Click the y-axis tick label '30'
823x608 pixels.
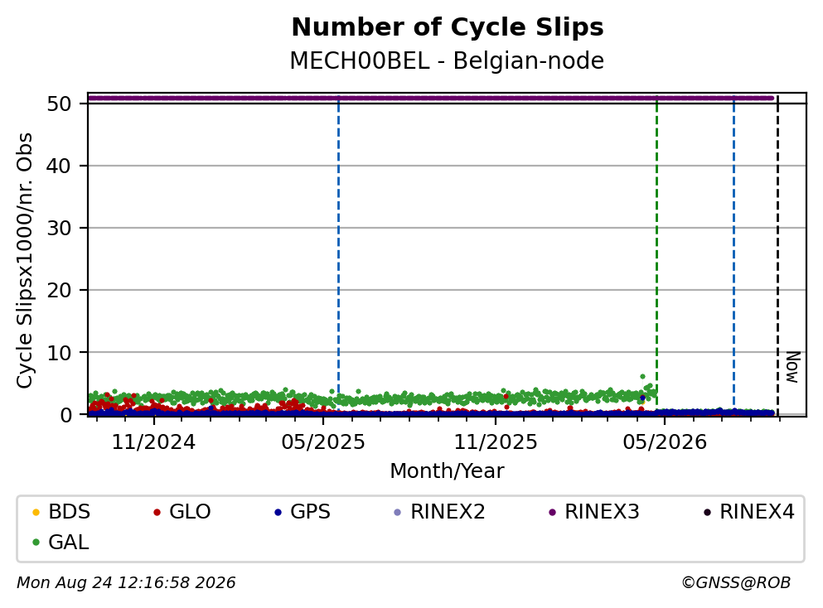tap(59, 228)
